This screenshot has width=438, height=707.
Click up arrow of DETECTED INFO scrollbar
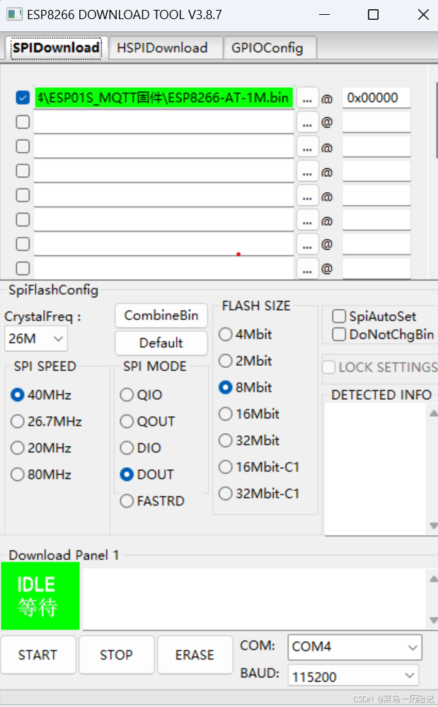(x=433, y=413)
